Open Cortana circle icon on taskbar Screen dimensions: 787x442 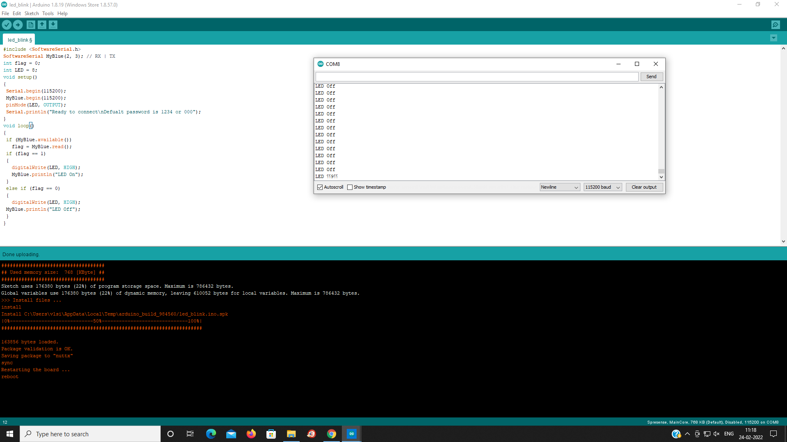point(171,434)
